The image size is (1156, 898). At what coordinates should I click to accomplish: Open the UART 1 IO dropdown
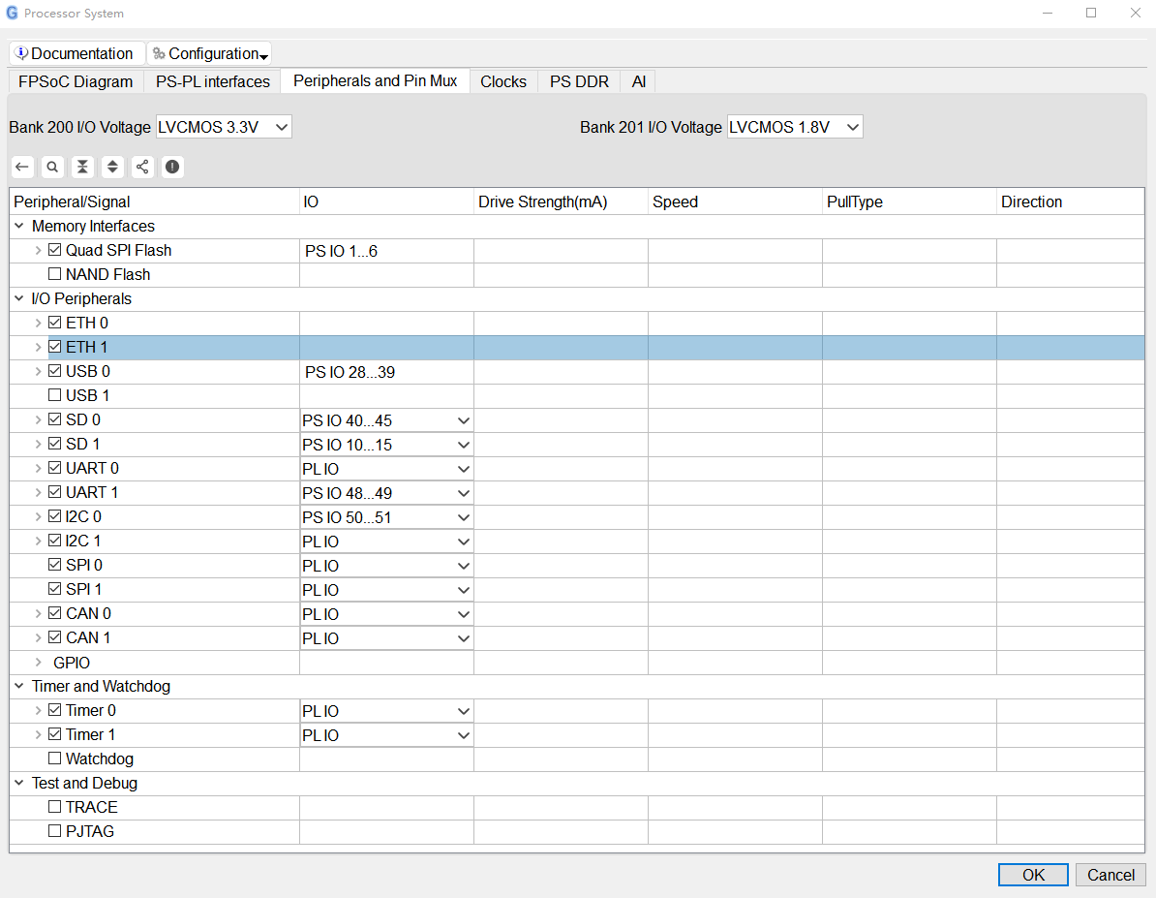coord(386,493)
